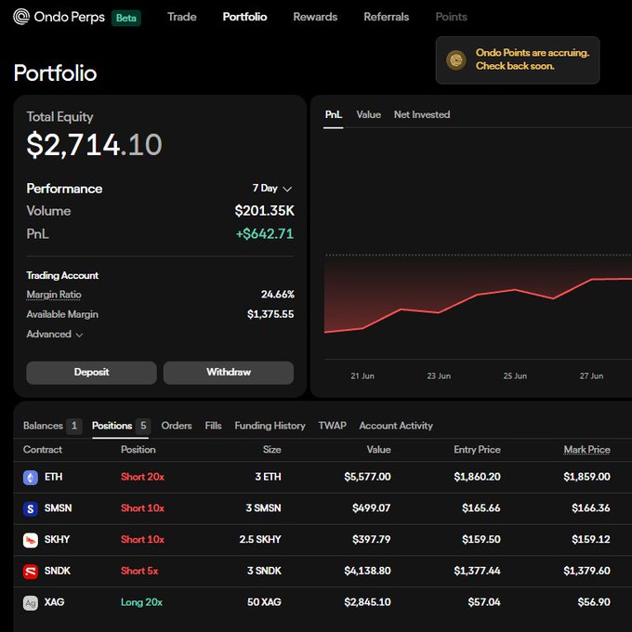Click the Position column header
This screenshot has height=632, width=632.
coord(138,450)
